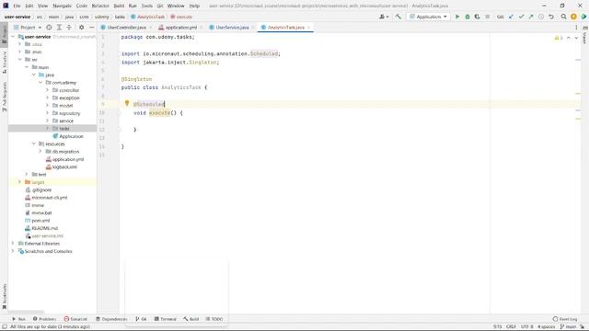Open the Problems tool window
The image size is (589, 331).
44,319
